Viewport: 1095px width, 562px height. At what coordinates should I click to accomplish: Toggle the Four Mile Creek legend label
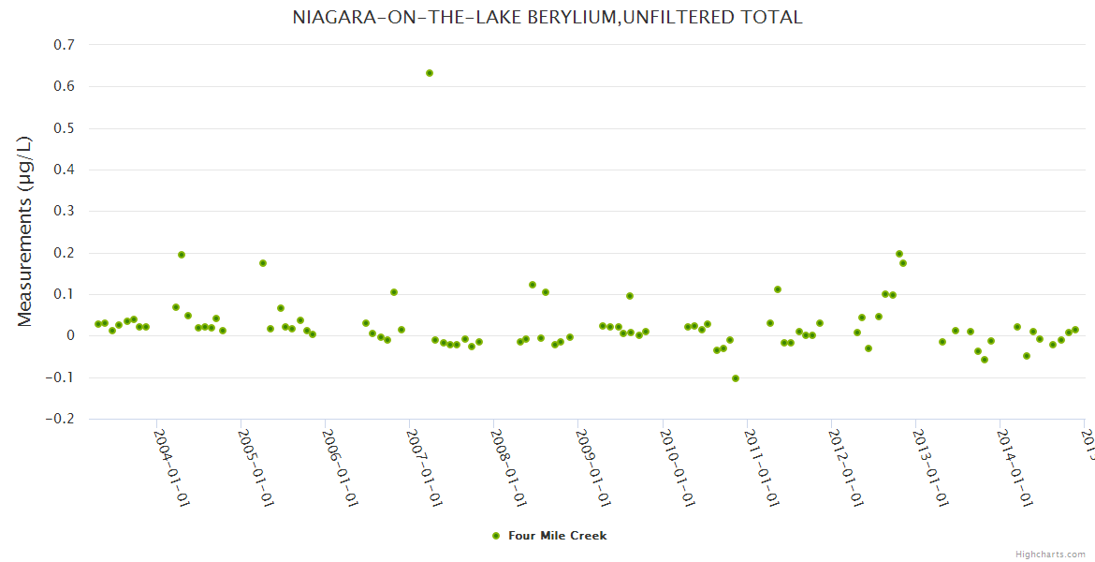click(557, 536)
